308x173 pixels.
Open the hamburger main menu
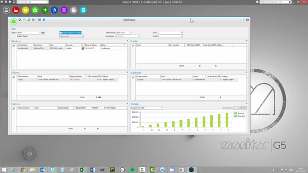pyautogui.click(x=6, y=10)
